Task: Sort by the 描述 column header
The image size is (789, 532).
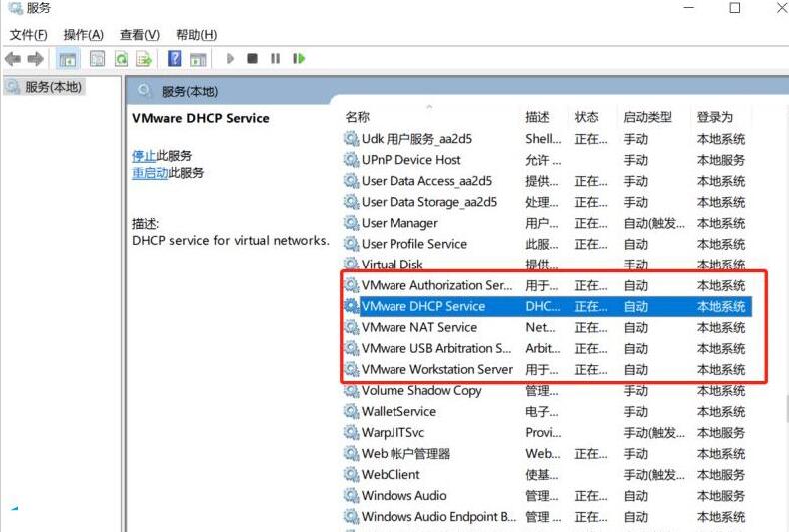Action: tap(537, 117)
